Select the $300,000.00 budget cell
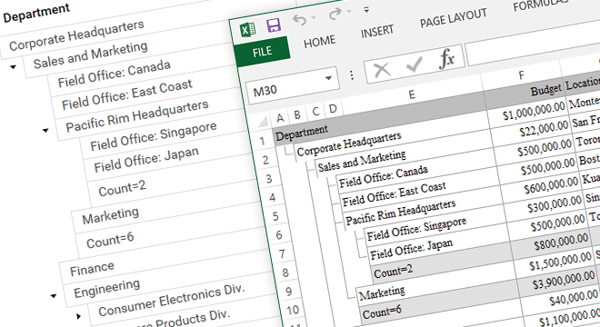 click(555, 204)
